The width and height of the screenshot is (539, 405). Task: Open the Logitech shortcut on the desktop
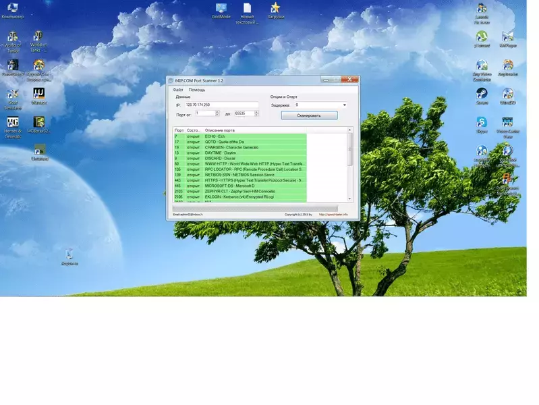482,156
